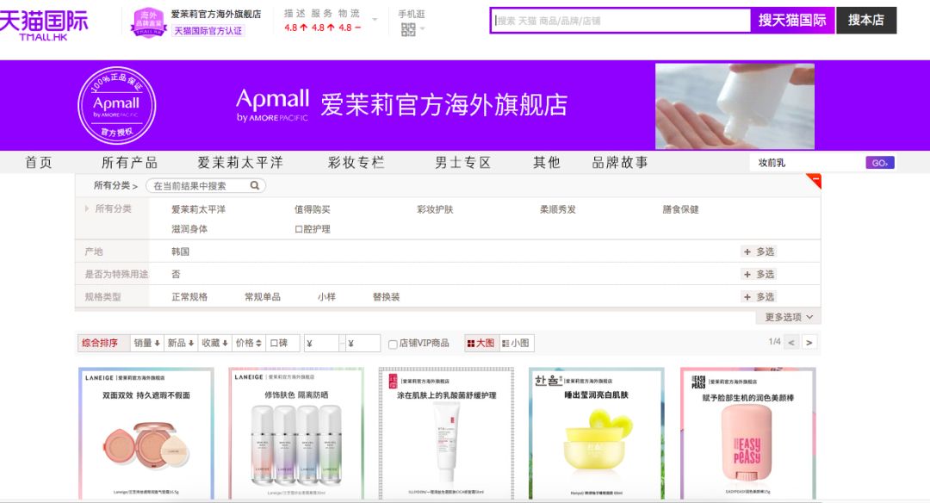Collapse filters with the red corner icon
Screen dimensions: 930x503
click(815, 180)
